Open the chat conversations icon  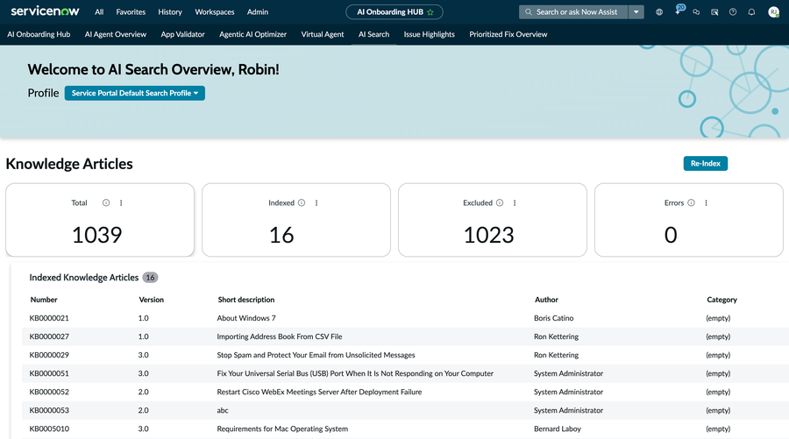696,12
